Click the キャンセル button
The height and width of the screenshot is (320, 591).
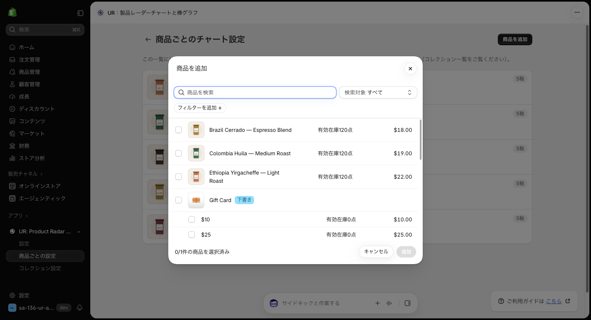tap(376, 252)
